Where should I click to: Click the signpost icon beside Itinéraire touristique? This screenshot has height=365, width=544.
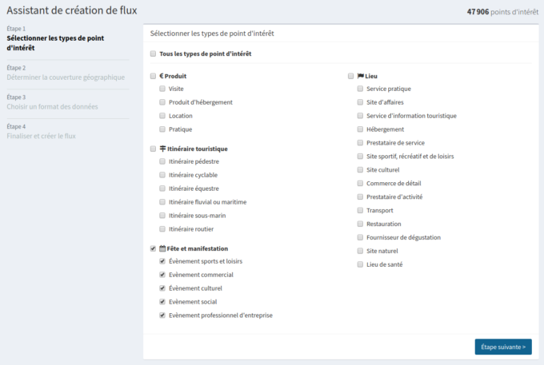[x=162, y=149]
